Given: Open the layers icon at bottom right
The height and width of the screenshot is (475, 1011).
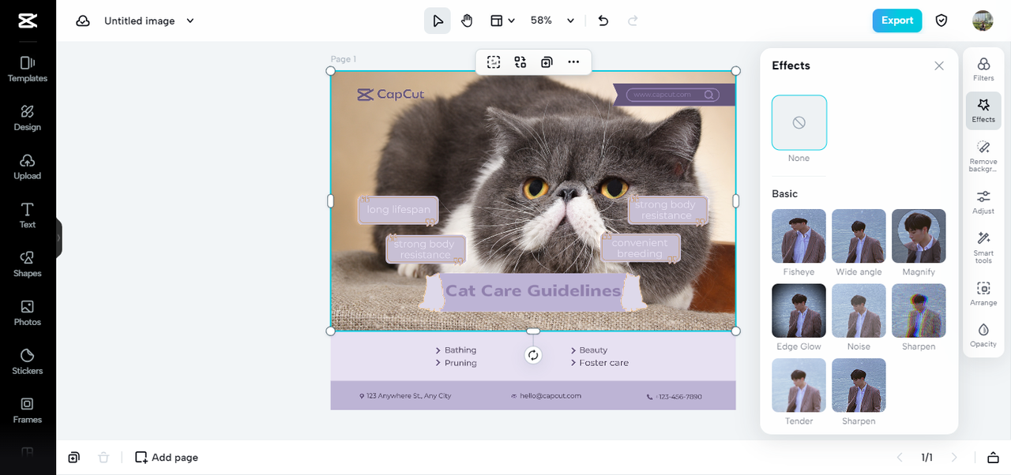Looking at the screenshot, I should 993,458.
